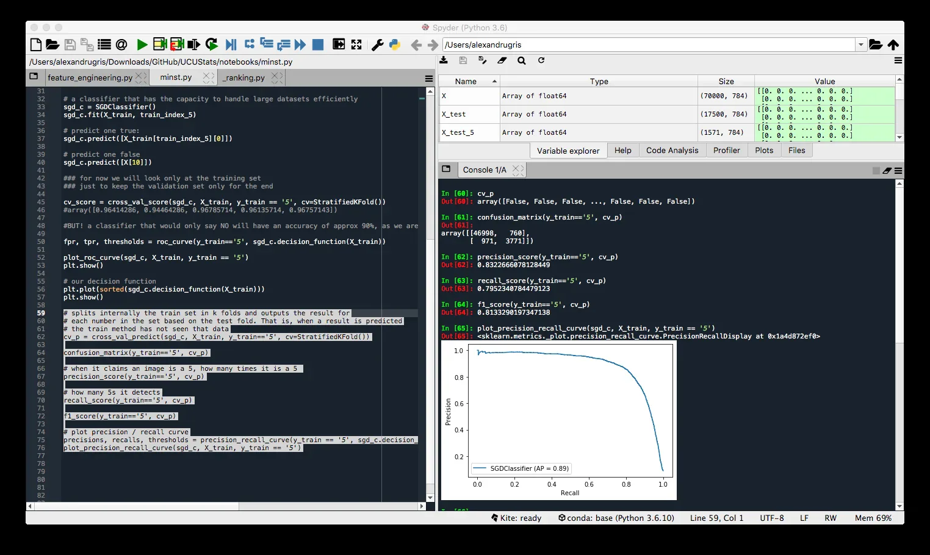930x555 pixels.
Task: Go to parent directory up arrow
Action: coord(893,45)
